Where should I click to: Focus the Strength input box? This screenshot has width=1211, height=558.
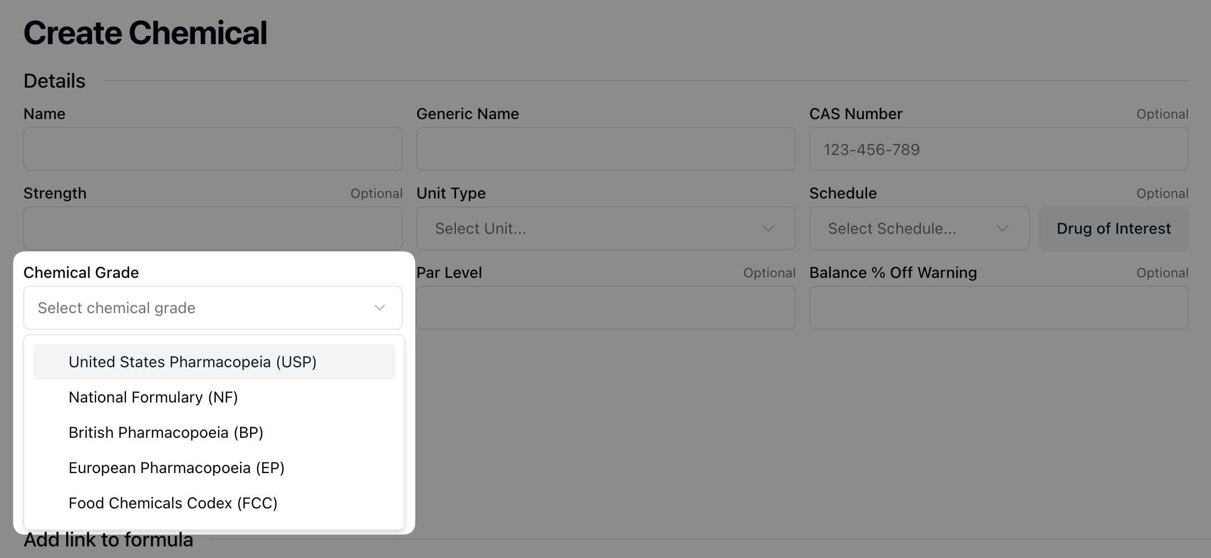click(x=213, y=228)
